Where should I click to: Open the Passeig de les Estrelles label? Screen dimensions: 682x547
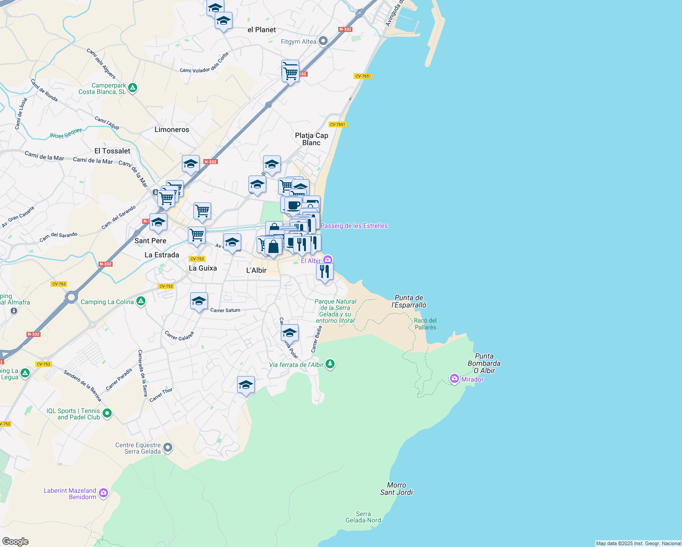(x=354, y=226)
